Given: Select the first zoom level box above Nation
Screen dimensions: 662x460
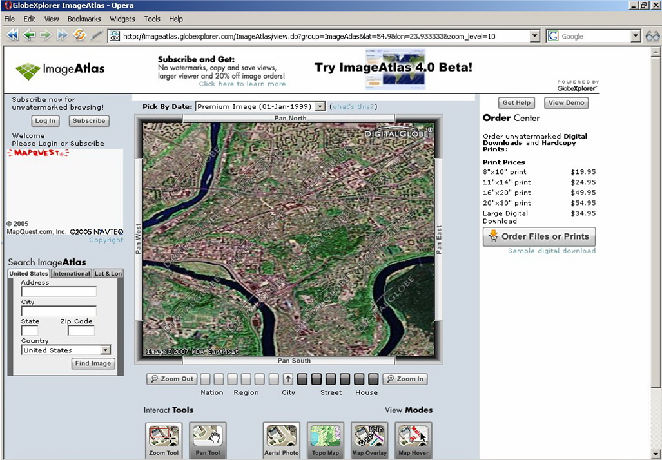Looking at the screenshot, I should (x=205, y=379).
